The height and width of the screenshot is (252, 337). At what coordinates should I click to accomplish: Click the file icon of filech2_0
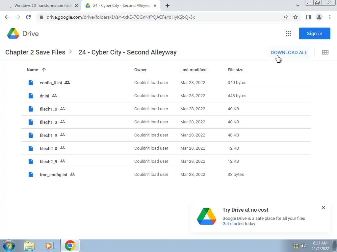(31, 148)
